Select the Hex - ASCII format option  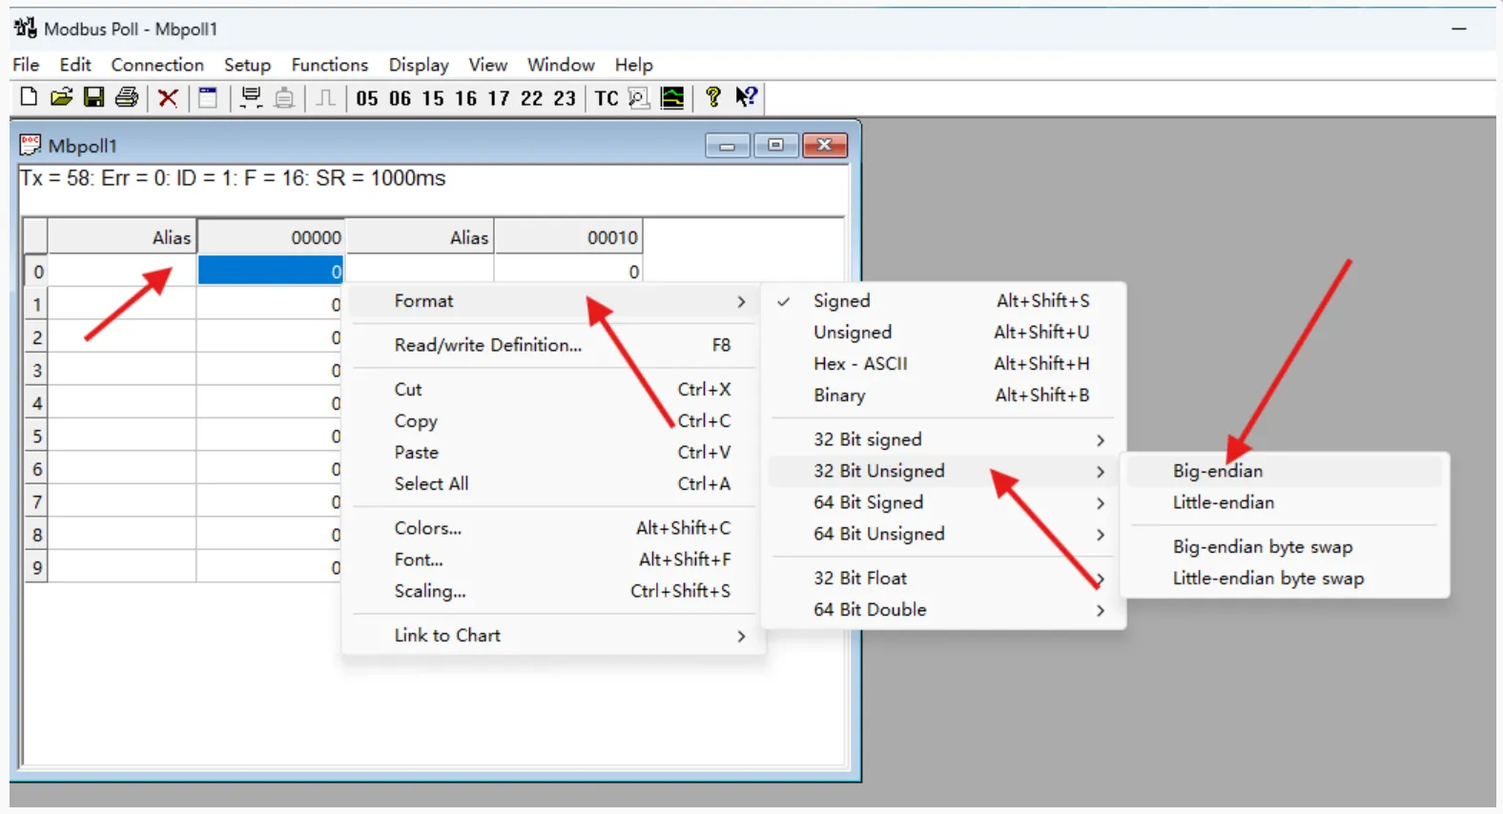point(943,363)
